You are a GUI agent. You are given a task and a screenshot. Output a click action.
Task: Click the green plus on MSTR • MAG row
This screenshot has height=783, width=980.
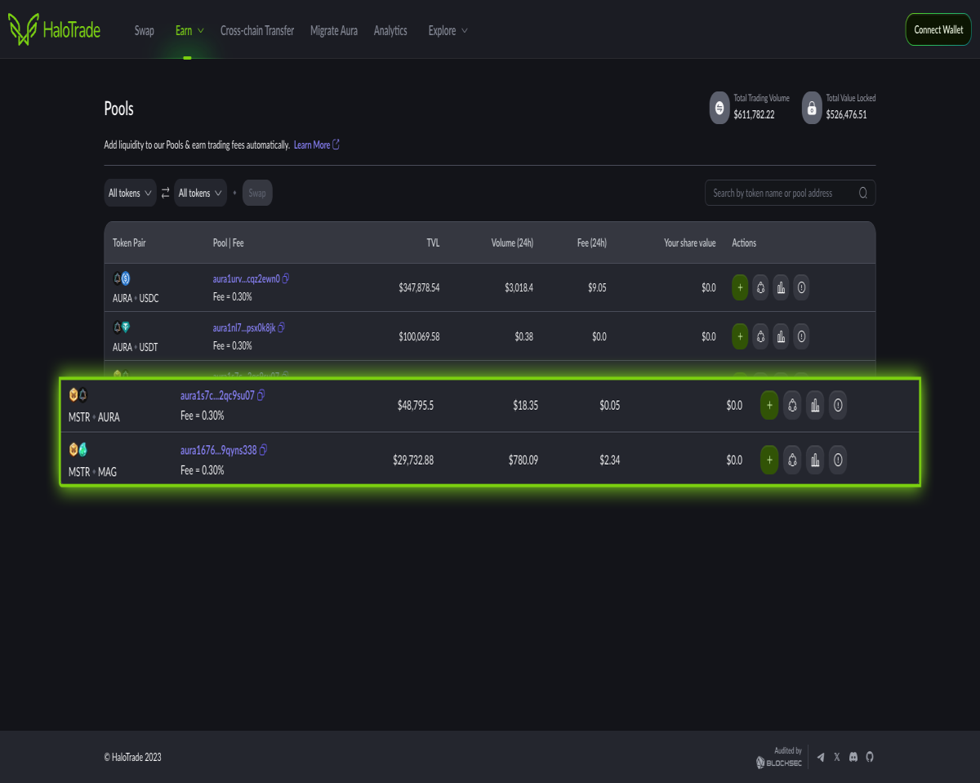click(769, 460)
